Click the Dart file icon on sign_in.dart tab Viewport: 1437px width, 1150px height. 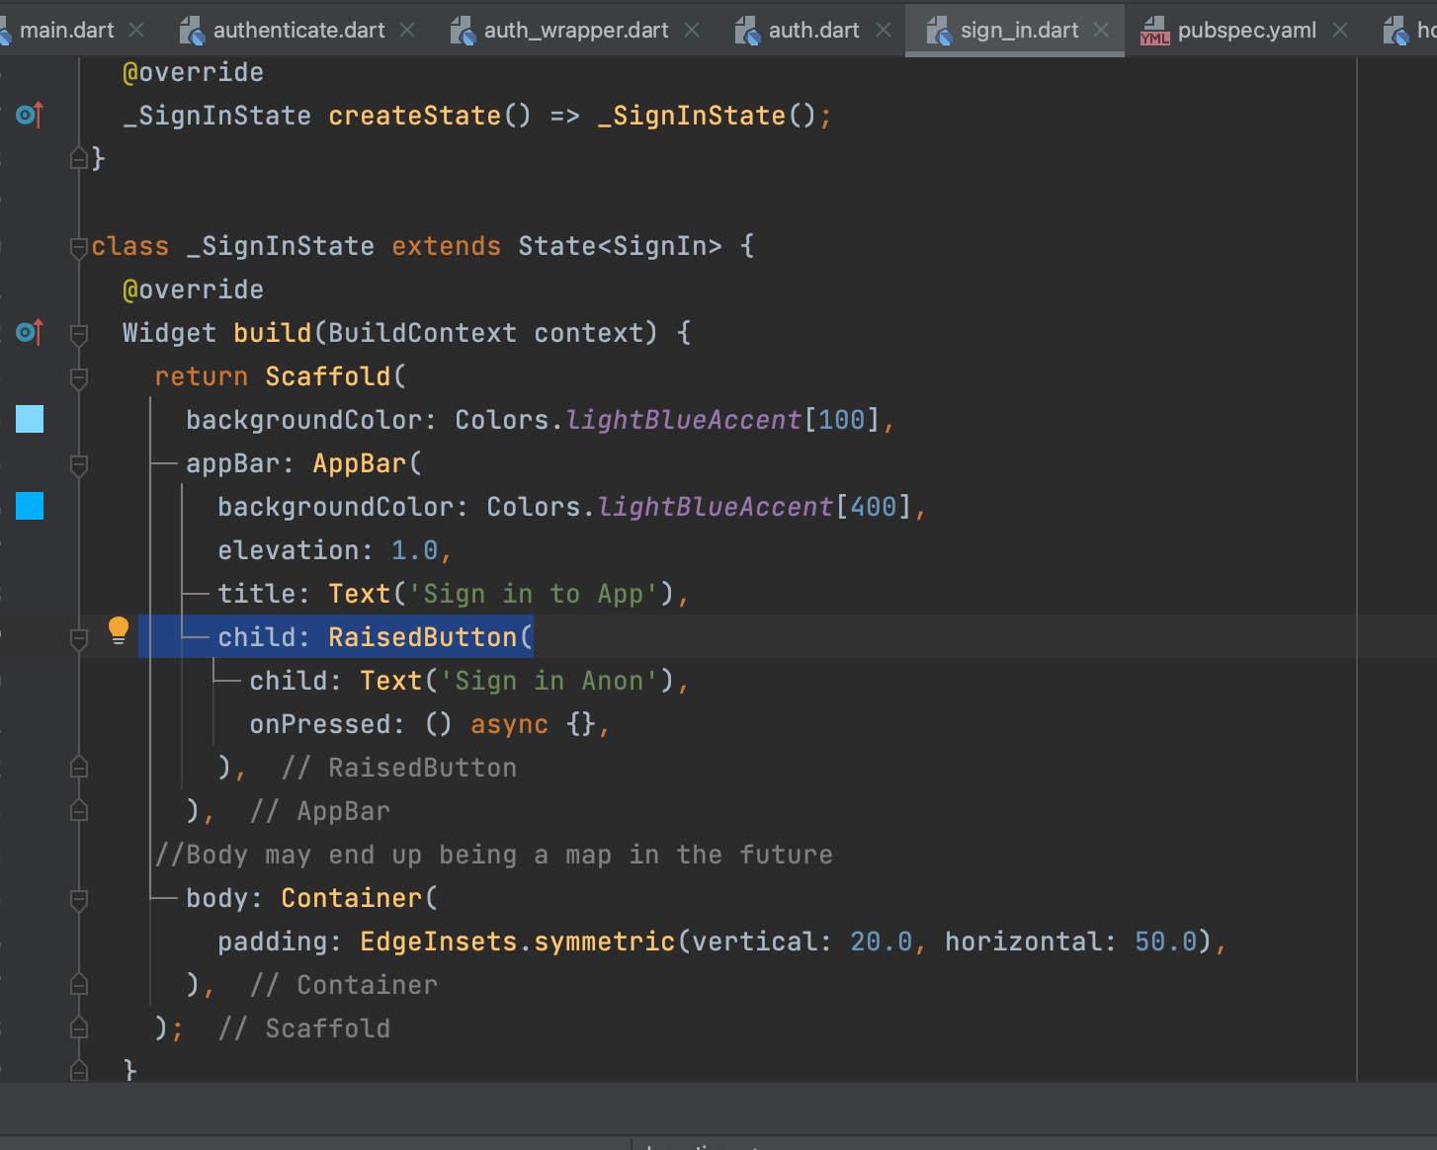(940, 31)
